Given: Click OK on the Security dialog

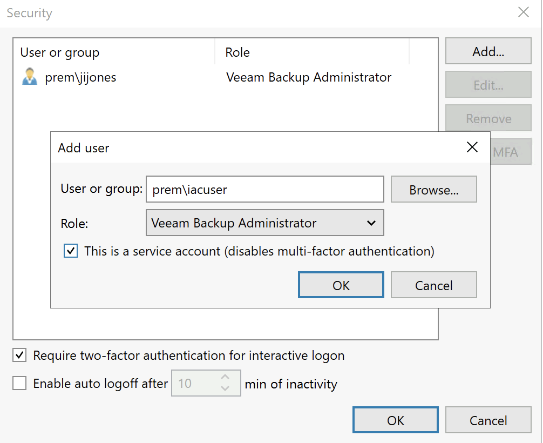Looking at the screenshot, I should (395, 420).
